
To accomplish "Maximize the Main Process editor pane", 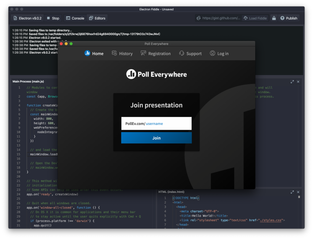I will (292, 82).
